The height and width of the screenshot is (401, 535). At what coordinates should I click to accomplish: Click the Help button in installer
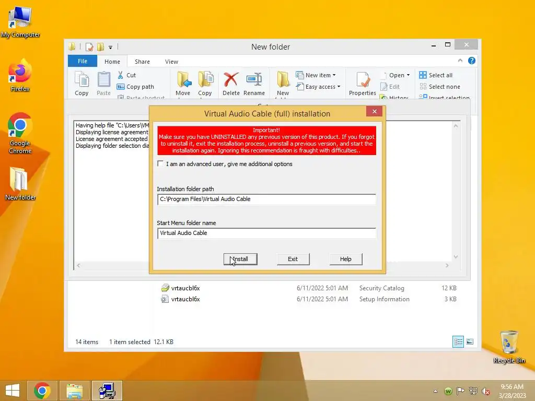346,259
